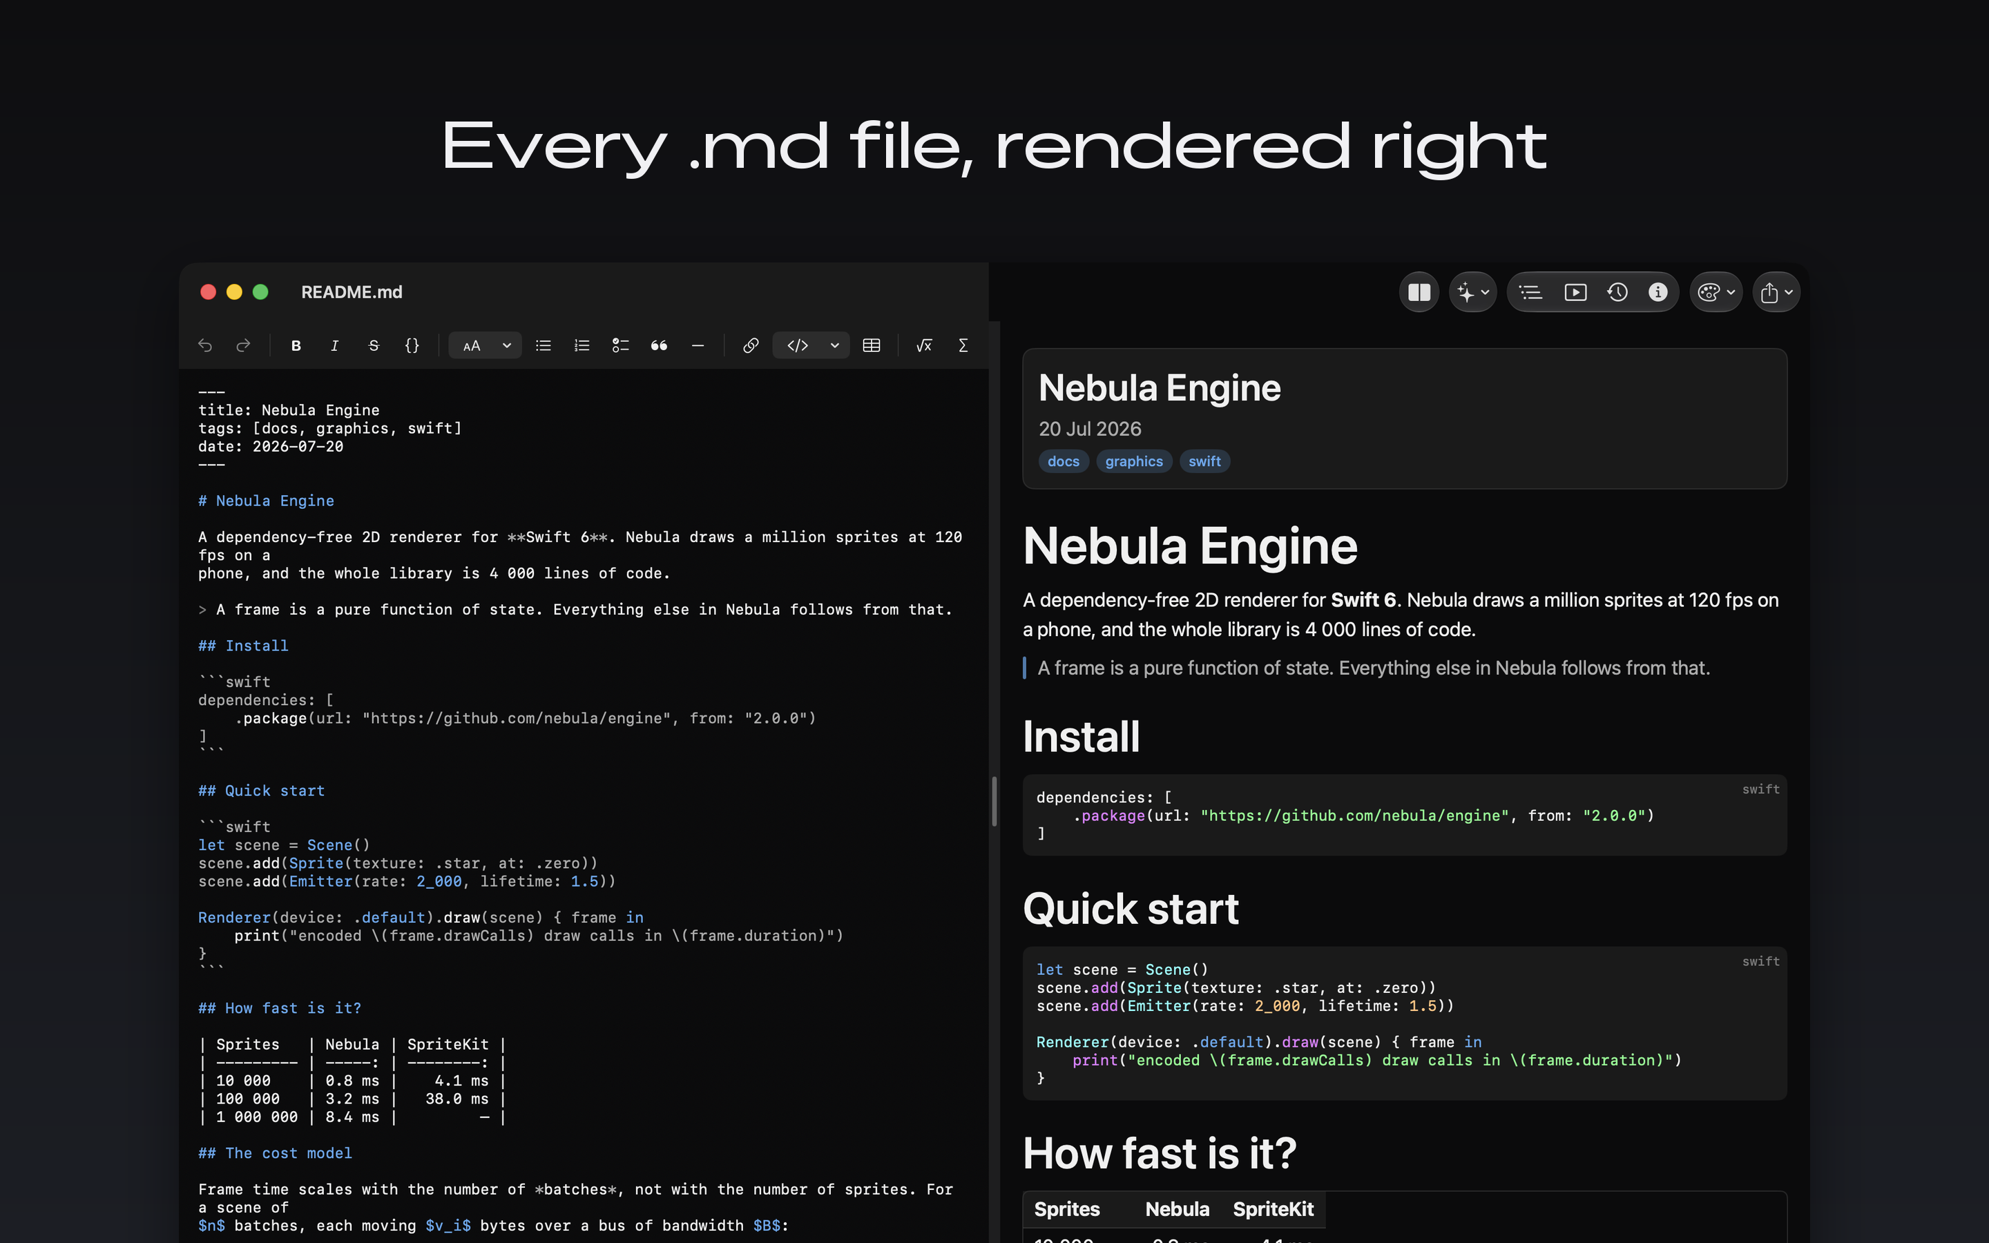
Task: Insert a numbered list
Action: (x=582, y=345)
